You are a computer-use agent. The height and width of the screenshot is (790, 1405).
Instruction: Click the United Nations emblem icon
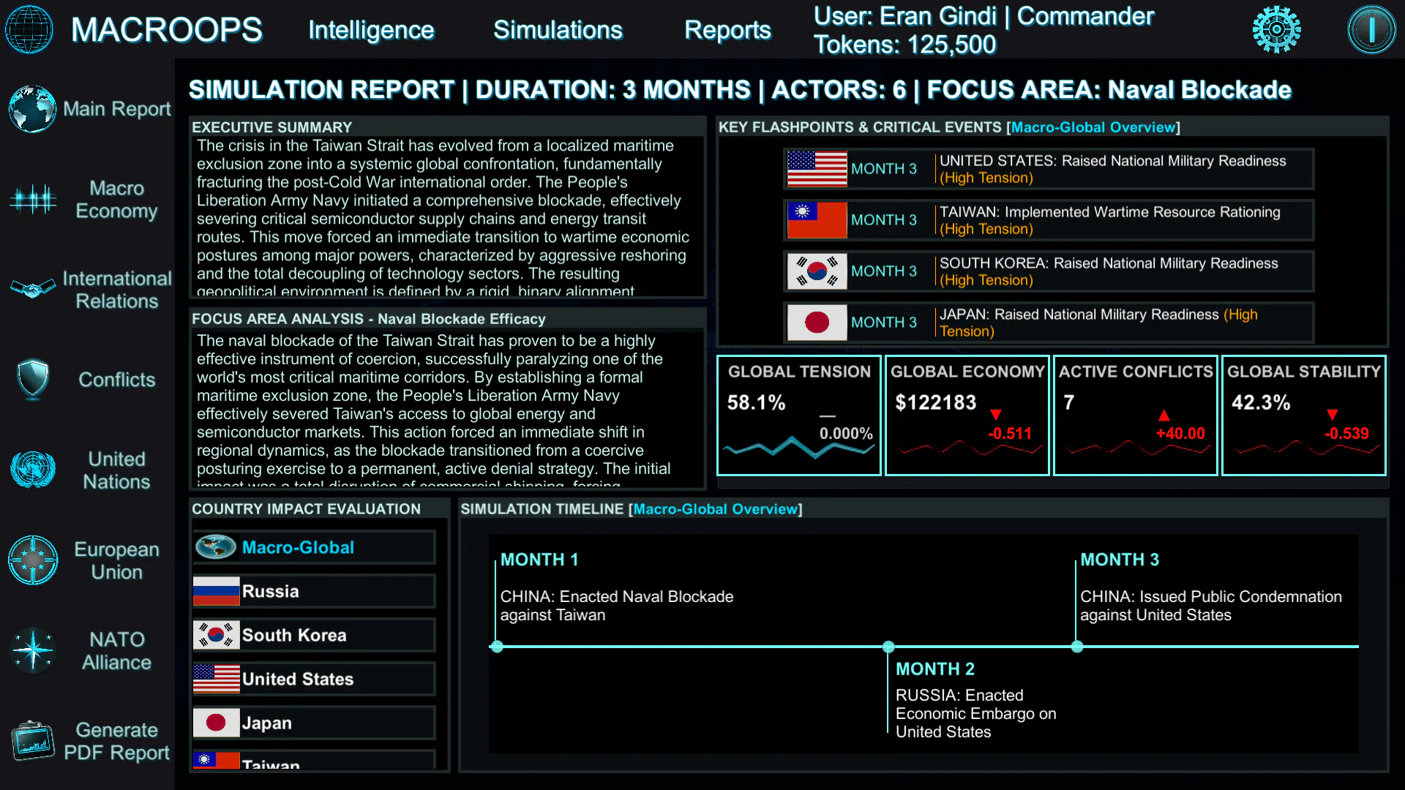tap(33, 470)
